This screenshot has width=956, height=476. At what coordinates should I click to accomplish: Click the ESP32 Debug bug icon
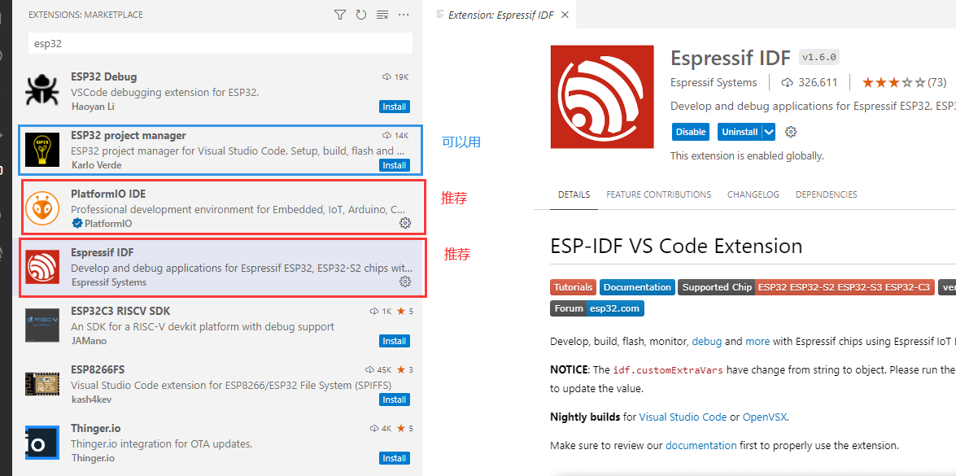[x=42, y=91]
